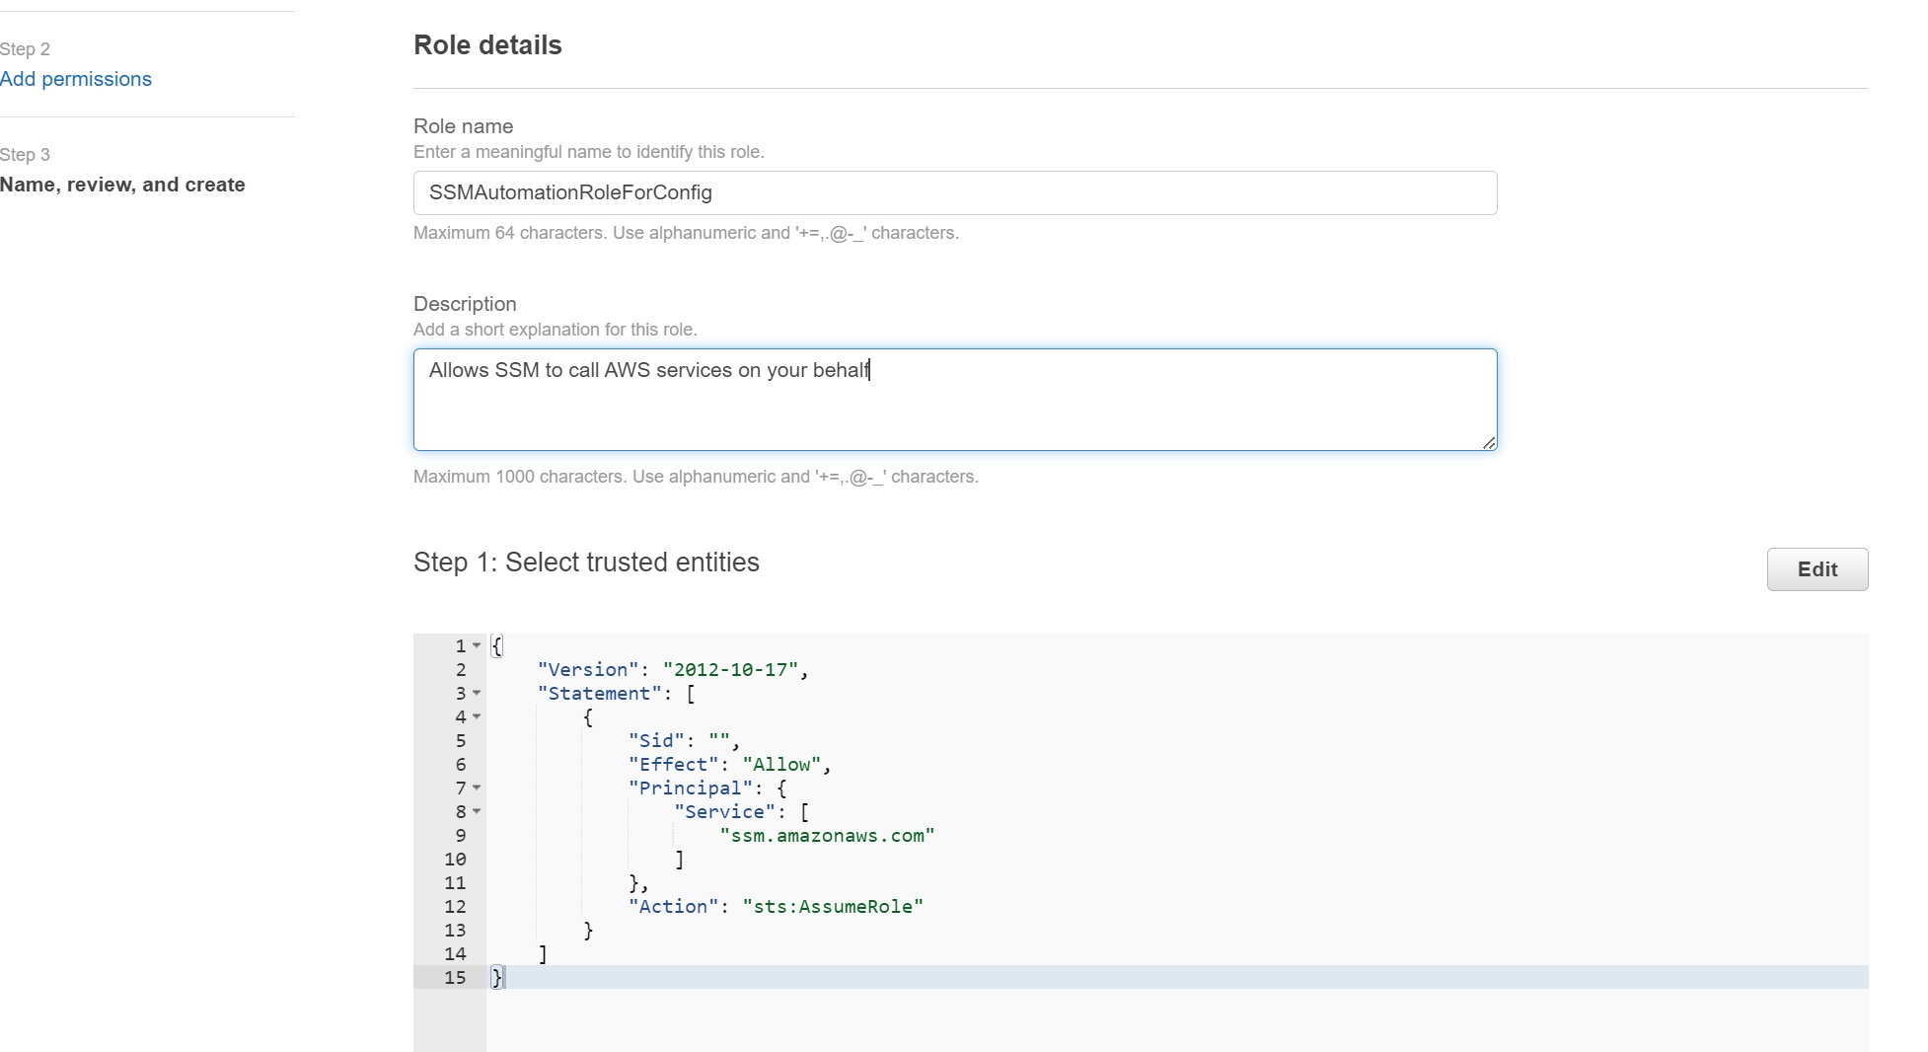
Task: Click line number 9 in editor gutter
Action: (x=460, y=836)
